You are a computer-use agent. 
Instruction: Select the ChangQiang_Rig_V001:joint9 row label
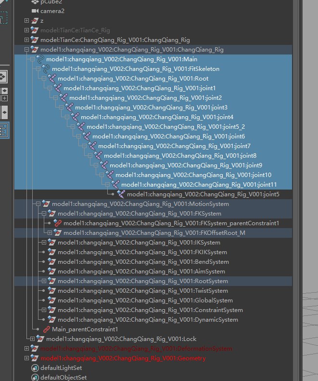pos(186,165)
